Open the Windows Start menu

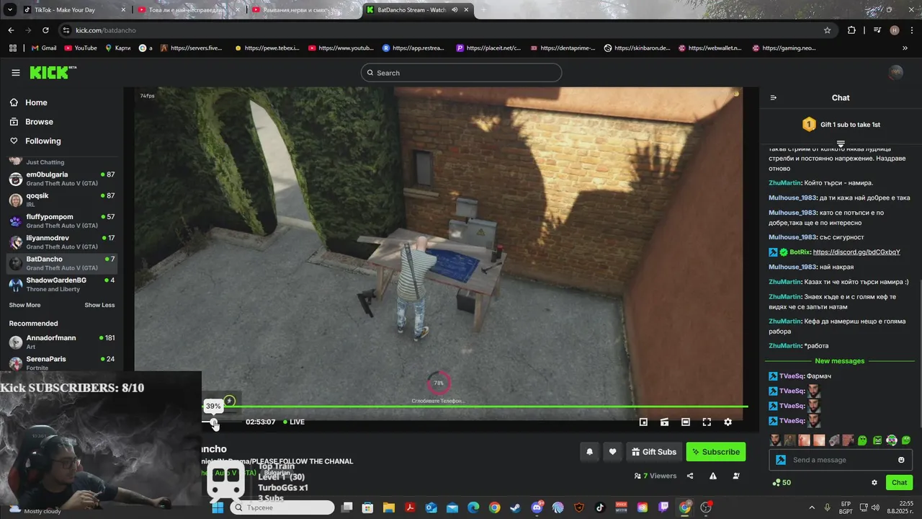tap(217, 507)
